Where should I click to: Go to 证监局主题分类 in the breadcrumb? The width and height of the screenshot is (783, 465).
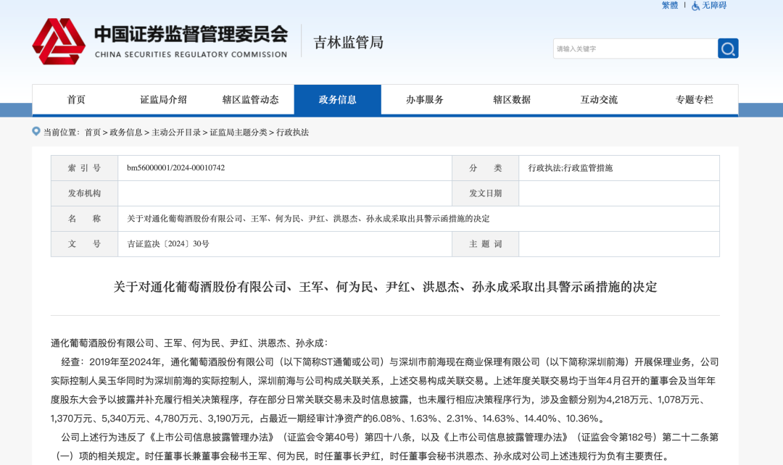[x=239, y=133]
